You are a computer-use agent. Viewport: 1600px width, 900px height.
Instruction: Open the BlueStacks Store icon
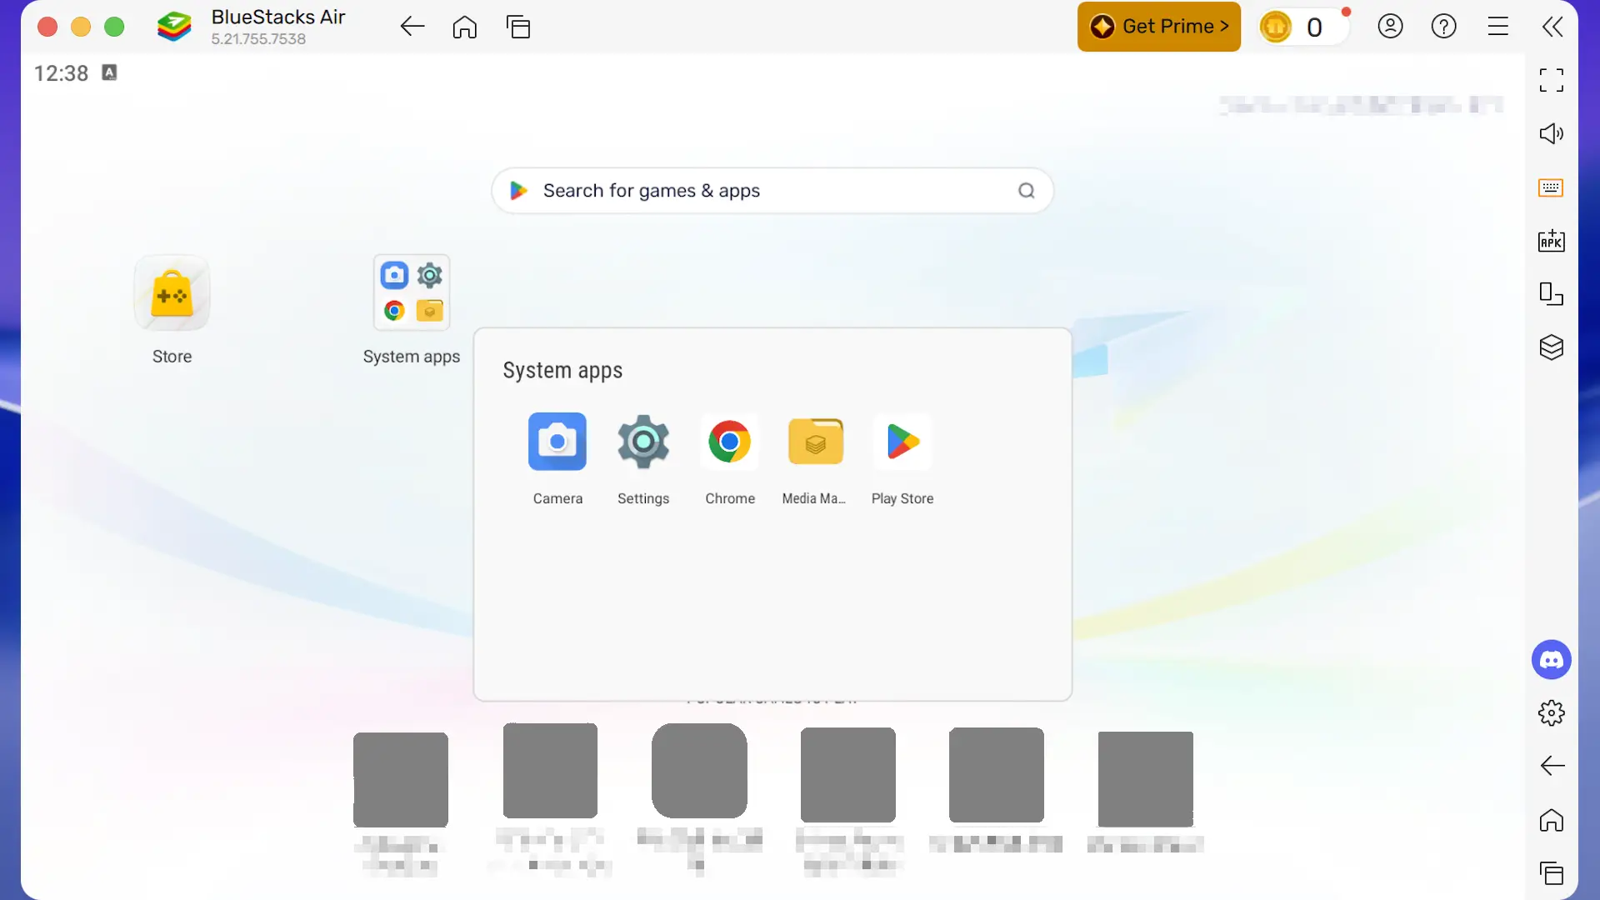tap(172, 294)
